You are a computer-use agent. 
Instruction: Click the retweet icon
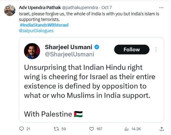point(56,129)
